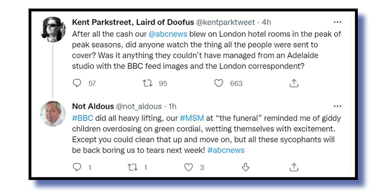Share Kent Parkstreet's tweet via share icon
The width and height of the screenshot is (390, 193).
[294, 83]
